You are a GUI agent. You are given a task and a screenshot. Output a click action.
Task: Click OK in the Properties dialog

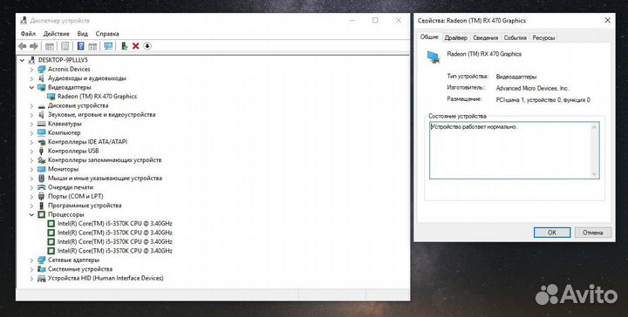(552, 233)
